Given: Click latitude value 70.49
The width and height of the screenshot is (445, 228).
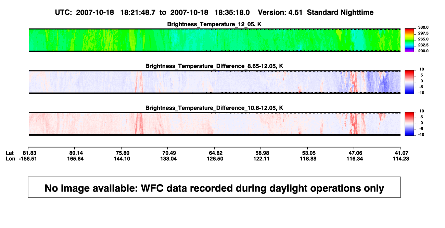Looking at the screenshot, I should click(169, 153).
